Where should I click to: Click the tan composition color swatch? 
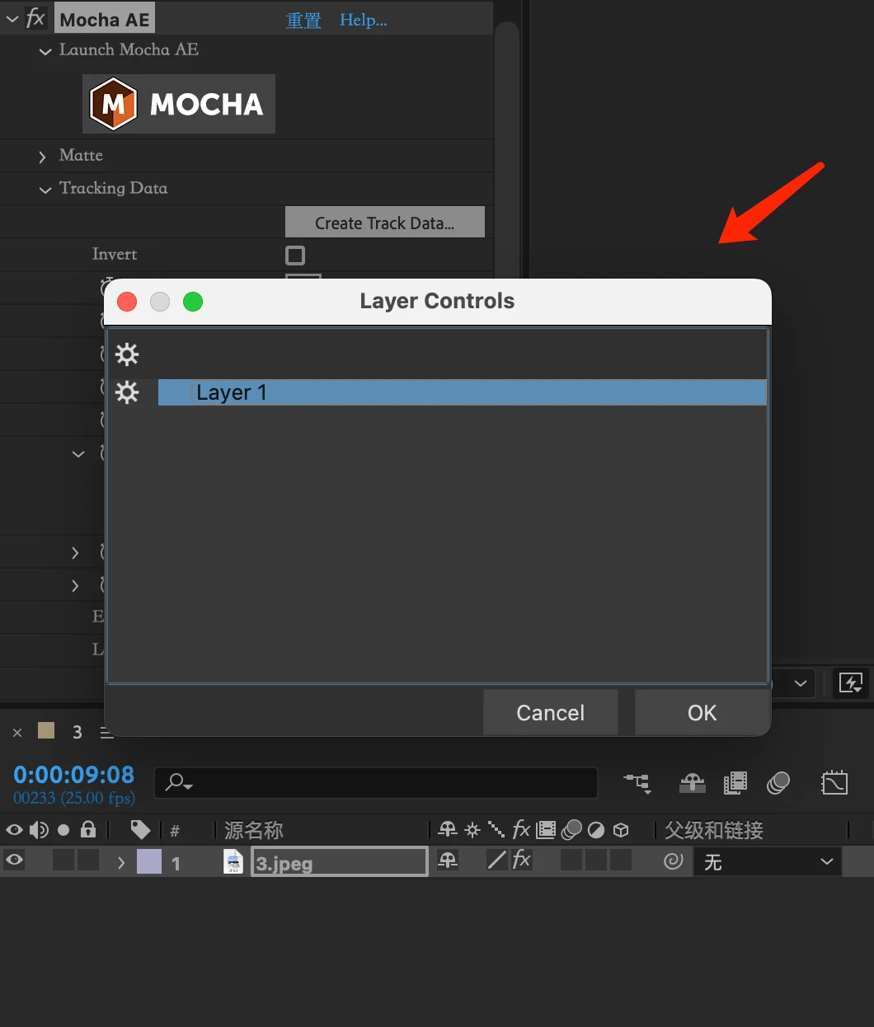click(46, 730)
